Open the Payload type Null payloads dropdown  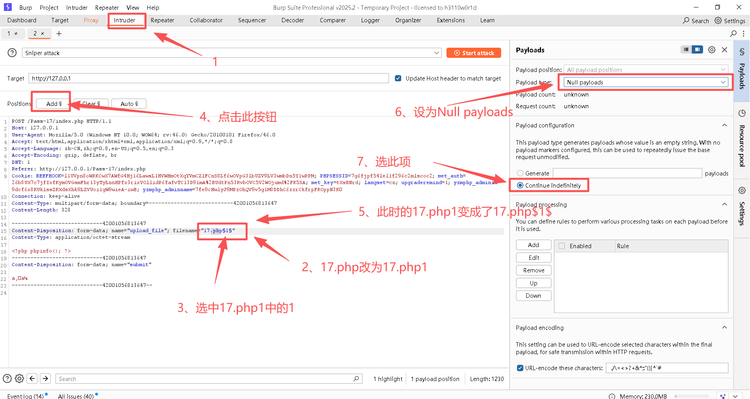[646, 82]
